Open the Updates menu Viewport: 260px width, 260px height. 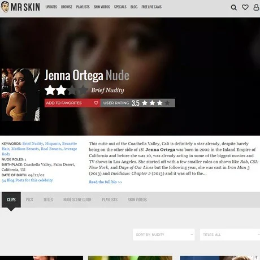(51, 7)
